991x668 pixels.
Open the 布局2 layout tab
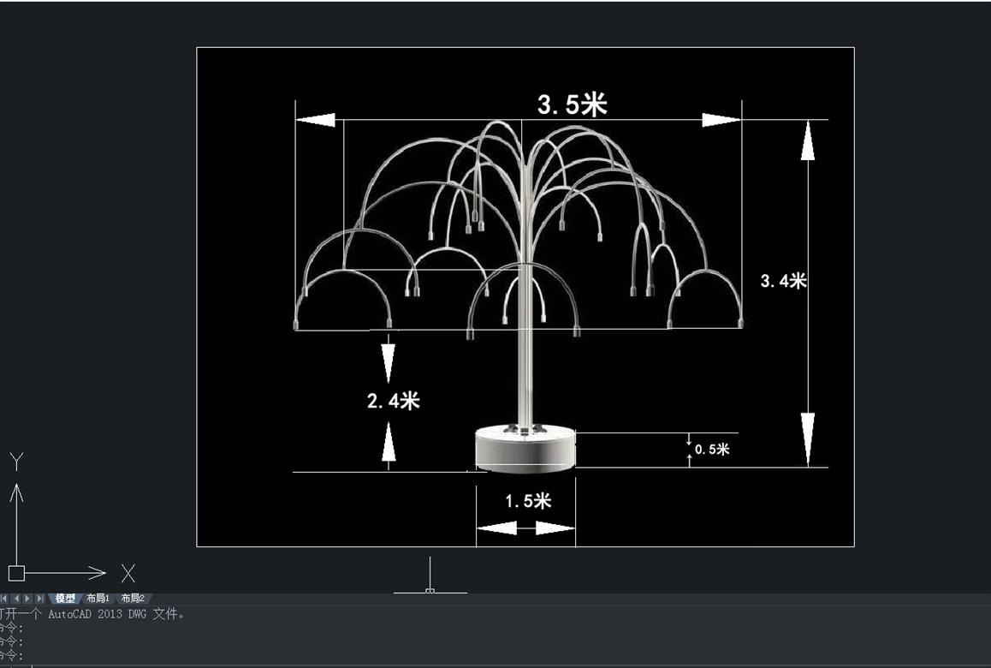tap(133, 599)
